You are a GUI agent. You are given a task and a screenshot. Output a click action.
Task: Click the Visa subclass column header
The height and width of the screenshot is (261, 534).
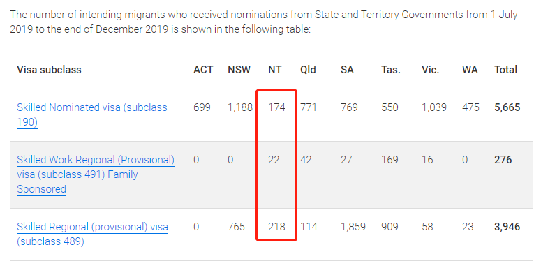[x=49, y=70]
